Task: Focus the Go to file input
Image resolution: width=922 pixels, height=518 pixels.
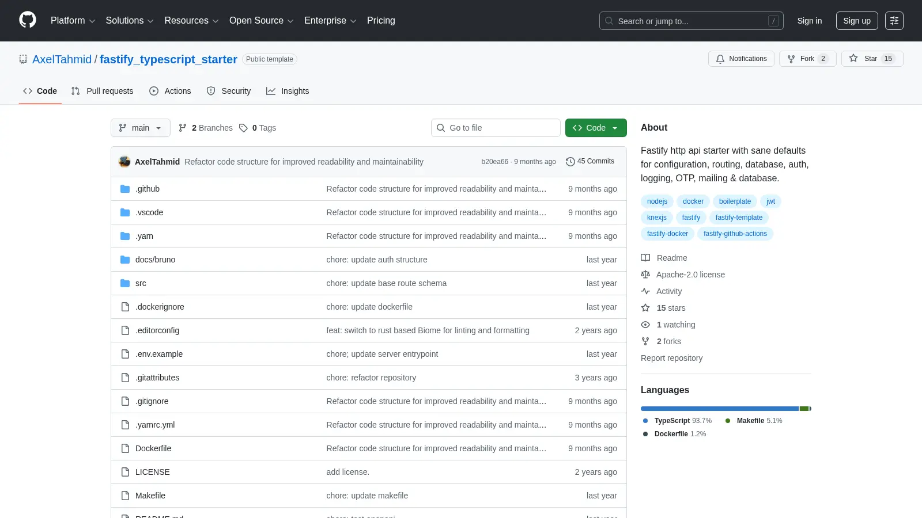Action: [x=496, y=128]
